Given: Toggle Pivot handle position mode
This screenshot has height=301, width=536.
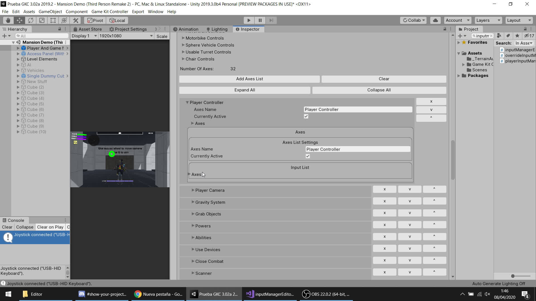Looking at the screenshot, I should coord(95,20).
